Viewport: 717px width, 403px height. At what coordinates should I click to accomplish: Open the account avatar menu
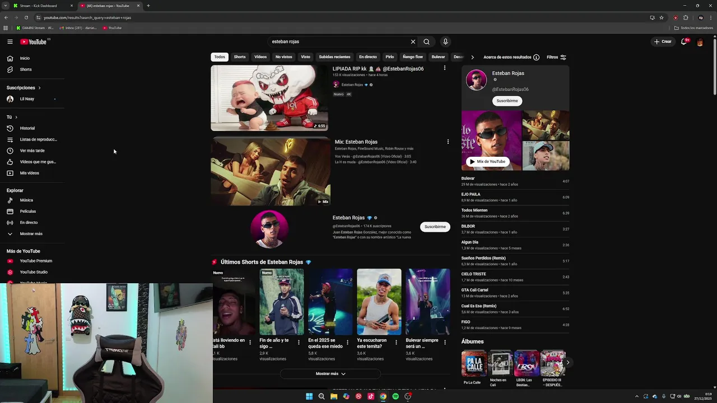point(700,41)
